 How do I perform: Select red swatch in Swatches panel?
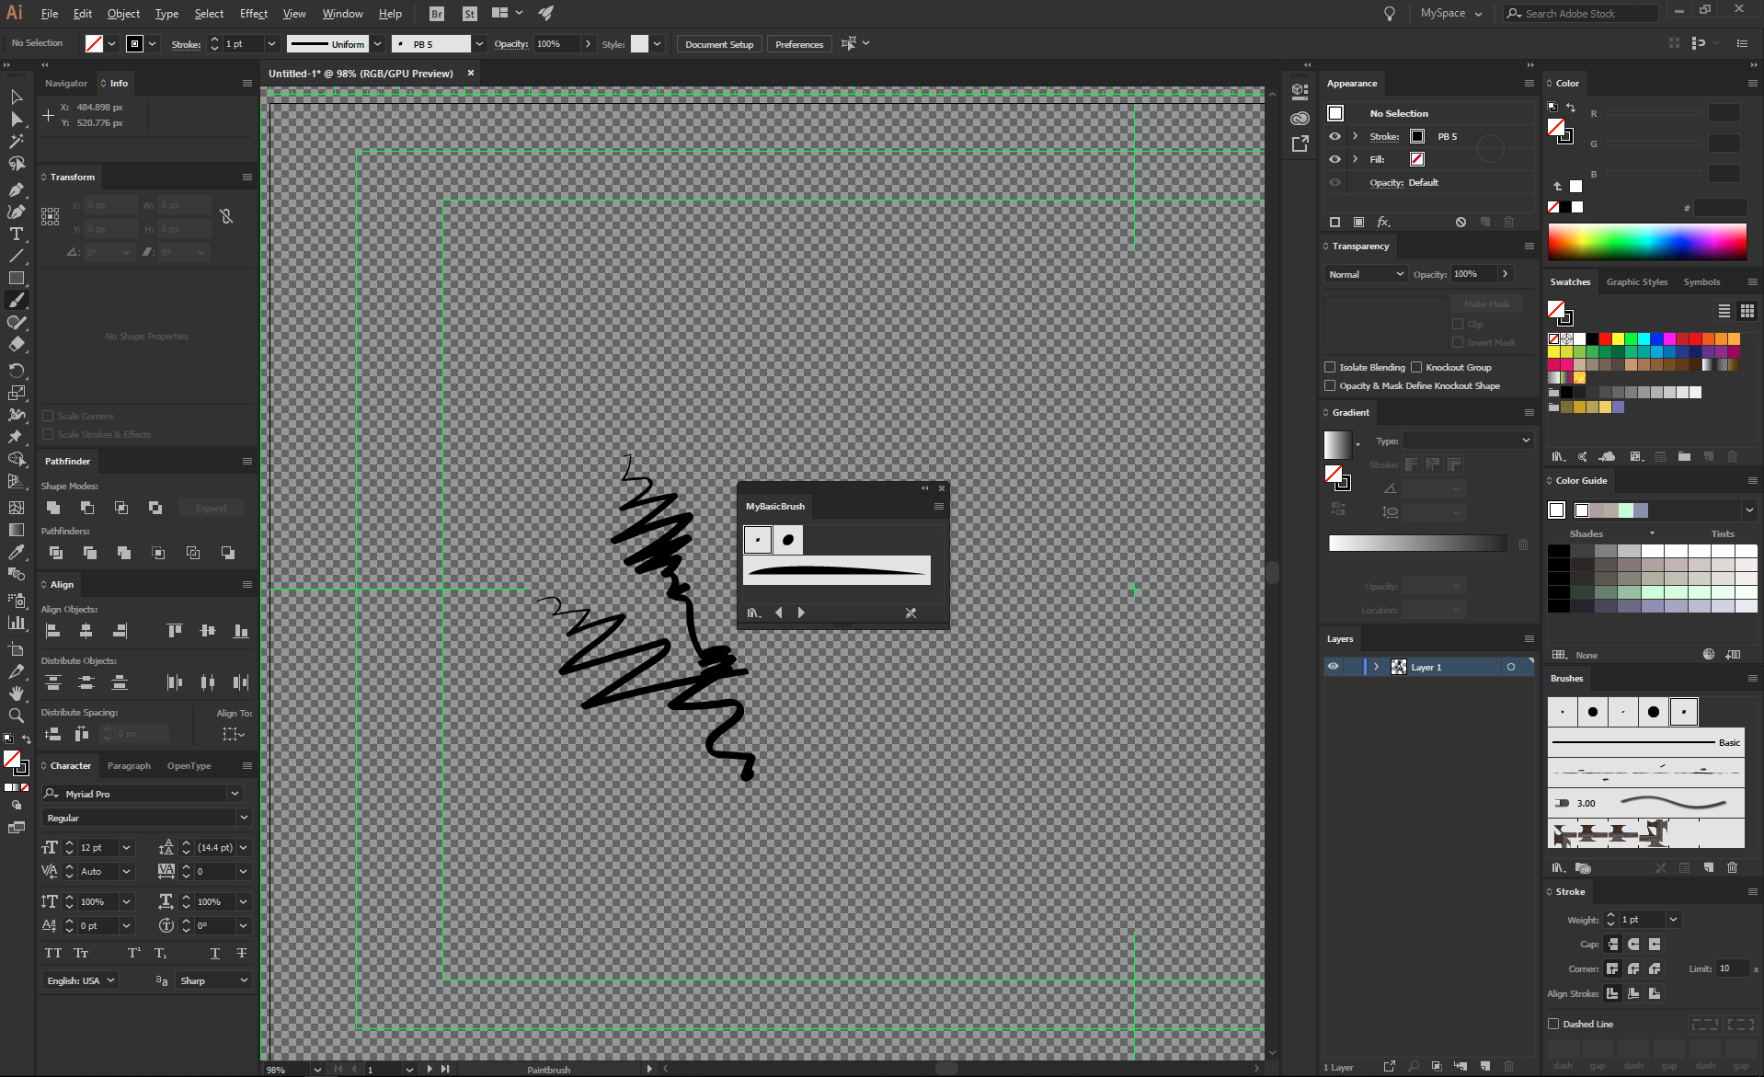(x=1605, y=339)
